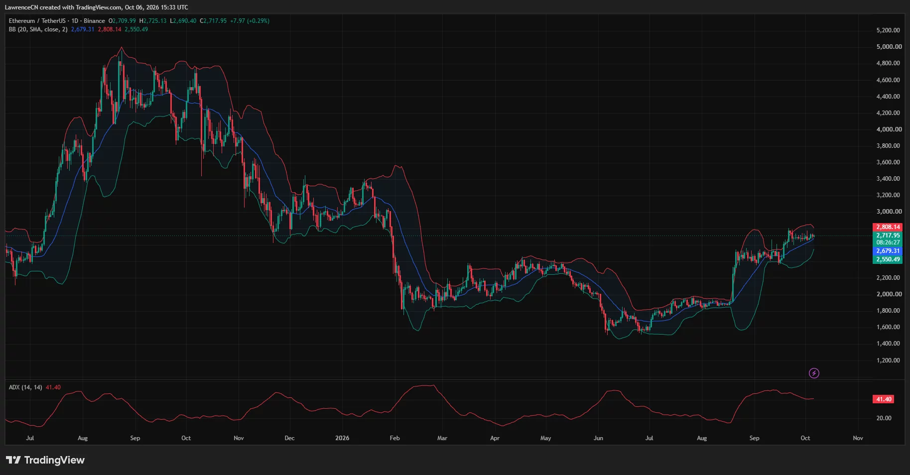This screenshot has height=475, width=910.
Task: Click the low value L2,690.40 in legend
Action: 183,21
